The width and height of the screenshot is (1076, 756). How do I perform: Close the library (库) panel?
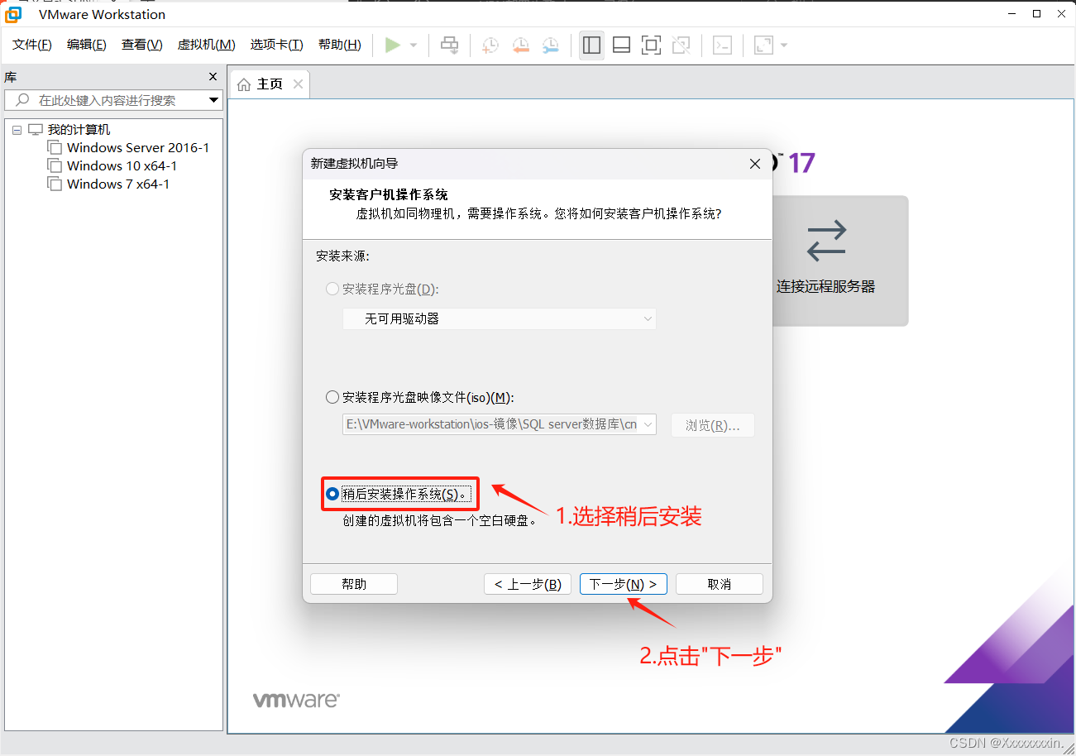[213, 77]
